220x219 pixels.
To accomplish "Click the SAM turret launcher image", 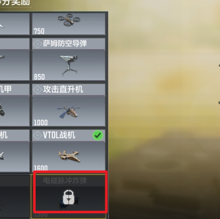I will point(69,66).
